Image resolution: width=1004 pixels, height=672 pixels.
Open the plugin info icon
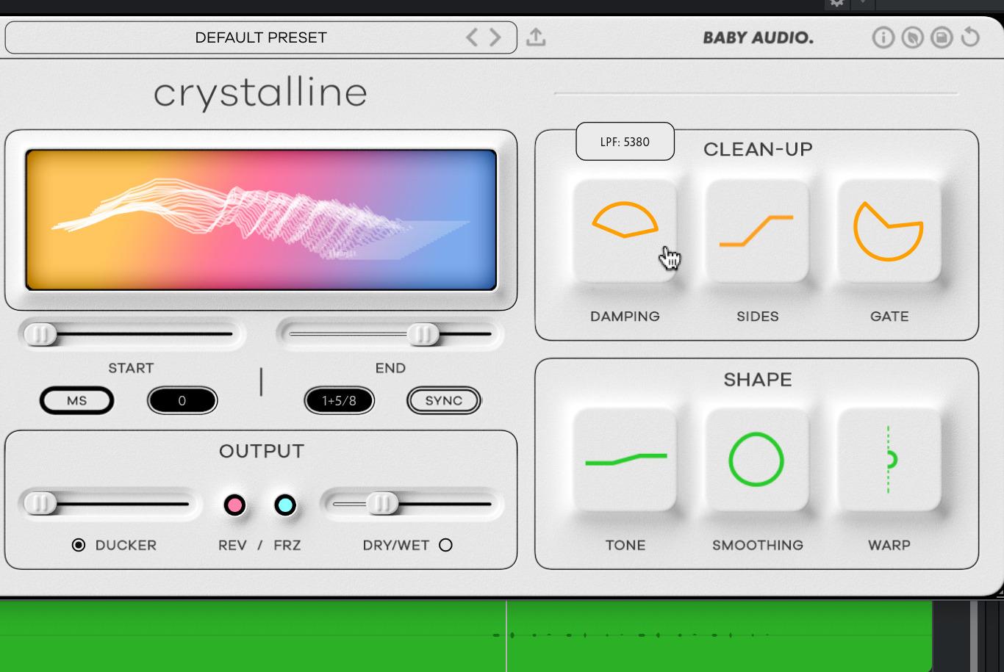coord(883,37)
